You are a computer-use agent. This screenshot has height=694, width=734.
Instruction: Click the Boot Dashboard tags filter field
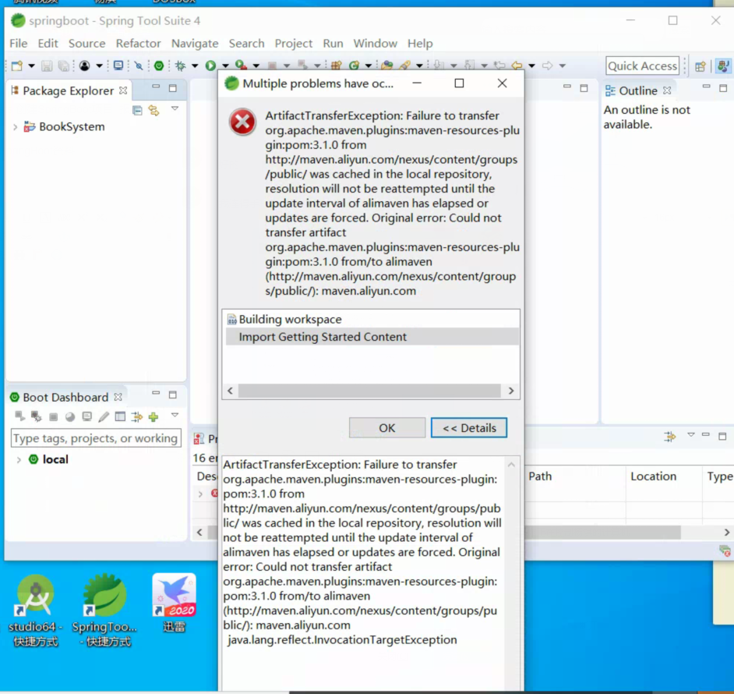click(x=95, y=438)
